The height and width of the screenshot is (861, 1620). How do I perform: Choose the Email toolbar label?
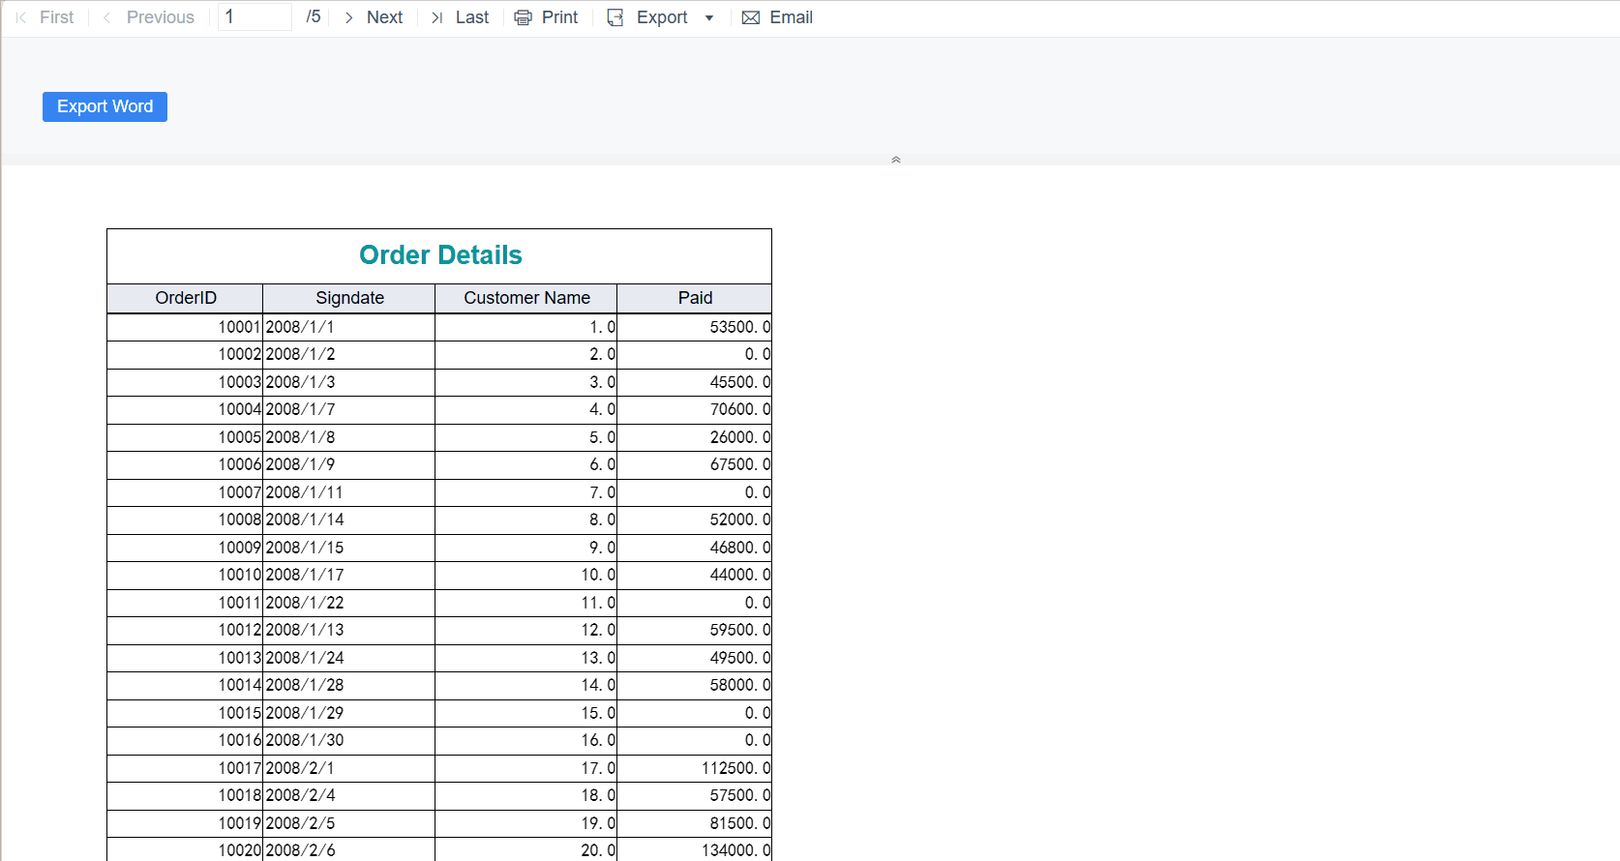(791, 17)
